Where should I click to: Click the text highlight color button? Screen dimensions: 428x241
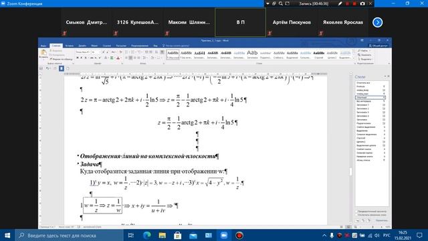pyautogui.click(x=112, y=58)
